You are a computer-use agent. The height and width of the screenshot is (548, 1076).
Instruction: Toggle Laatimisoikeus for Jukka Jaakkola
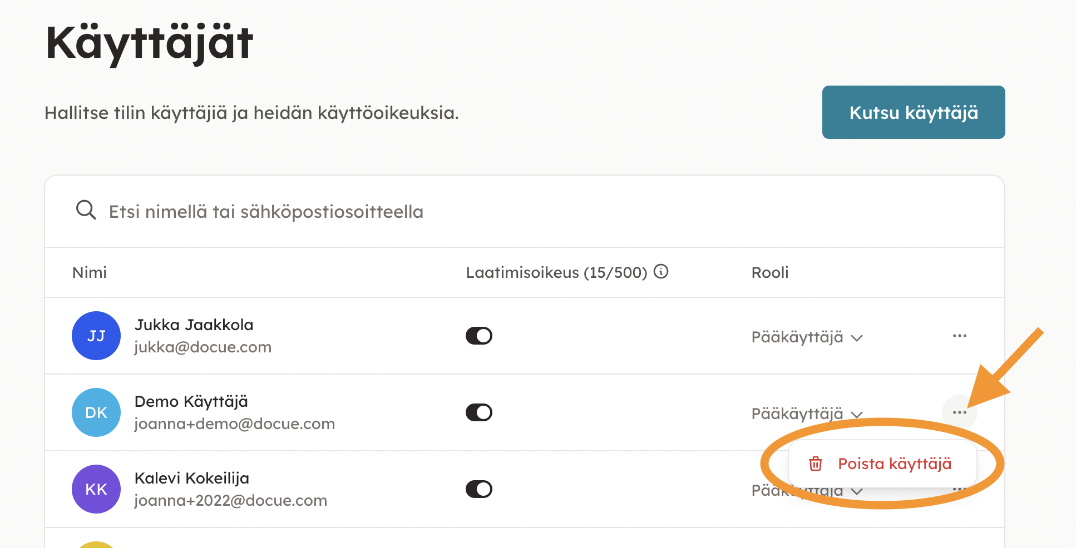(479, 336)
